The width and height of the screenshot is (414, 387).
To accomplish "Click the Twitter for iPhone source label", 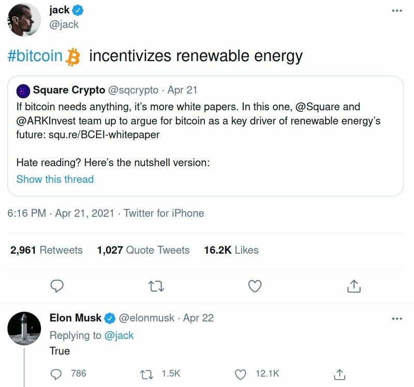I will click(164, 213).
